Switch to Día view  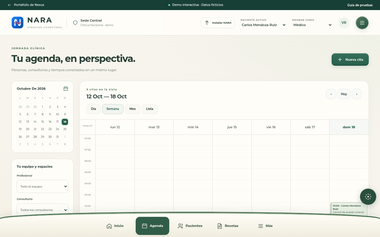tap(94, 109)
